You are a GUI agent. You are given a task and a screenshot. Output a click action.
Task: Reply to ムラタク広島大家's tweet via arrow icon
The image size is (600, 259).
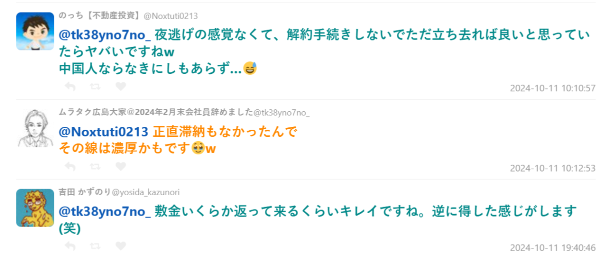(70, 167)
